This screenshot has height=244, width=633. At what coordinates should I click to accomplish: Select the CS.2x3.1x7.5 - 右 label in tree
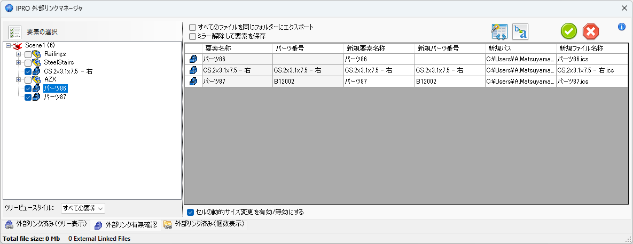(68, 71)
